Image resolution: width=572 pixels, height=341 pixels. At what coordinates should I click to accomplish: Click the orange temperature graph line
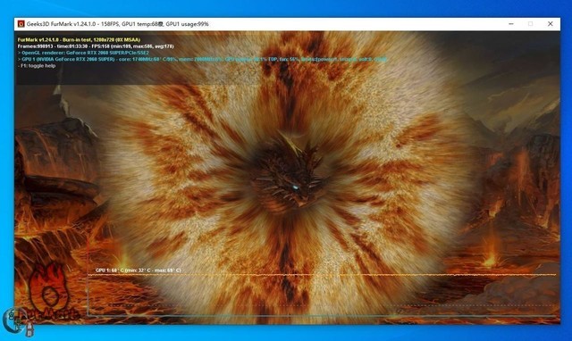click(x=322, y=274)
